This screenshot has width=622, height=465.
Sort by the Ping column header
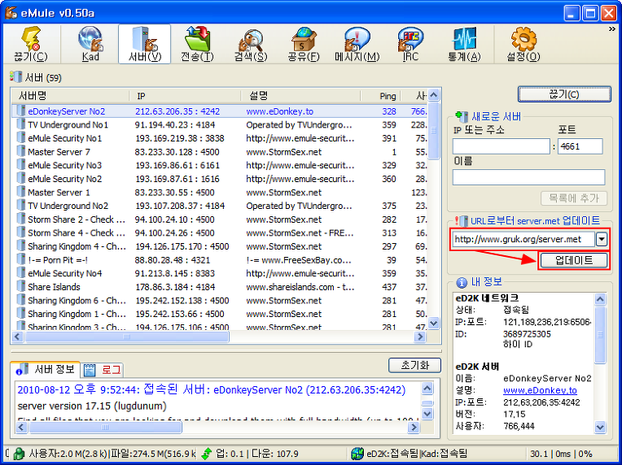[x=380, y=96]
